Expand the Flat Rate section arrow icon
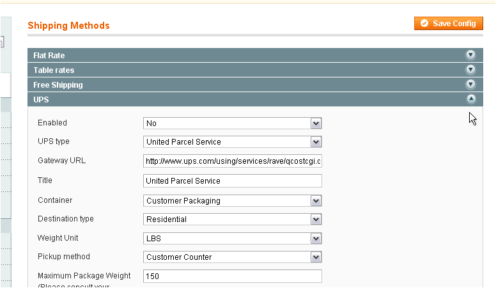This screenshot has width=496, height=288. [470, 55]
